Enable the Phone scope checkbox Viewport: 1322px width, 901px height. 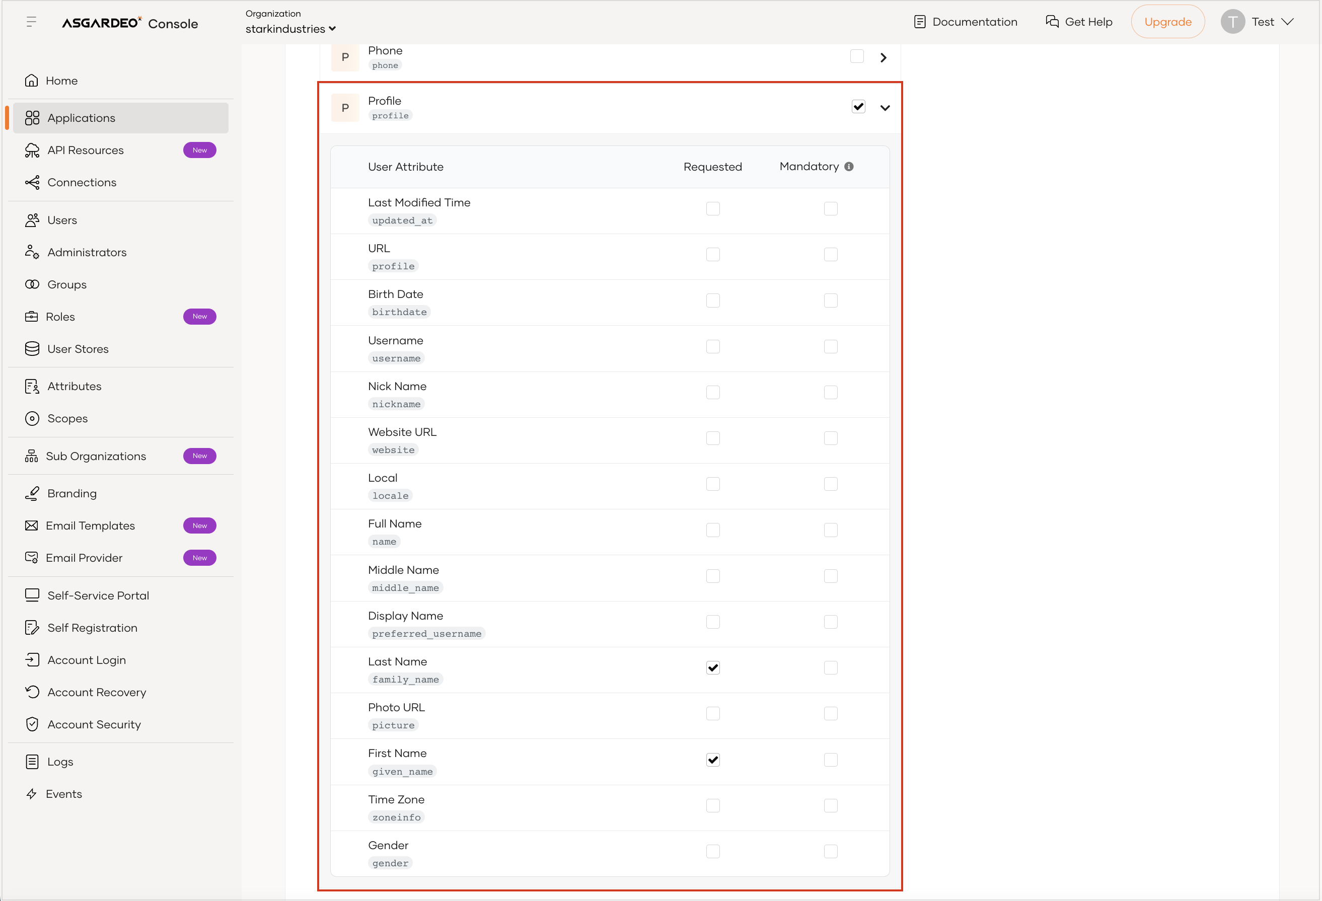(x=857, y=56)
